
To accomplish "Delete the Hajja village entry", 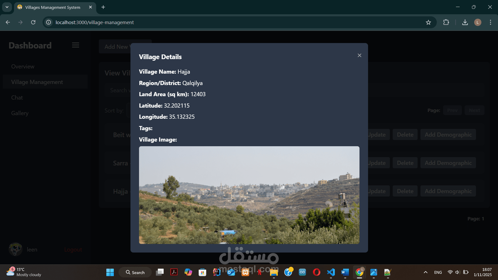I will coord(405,191).
